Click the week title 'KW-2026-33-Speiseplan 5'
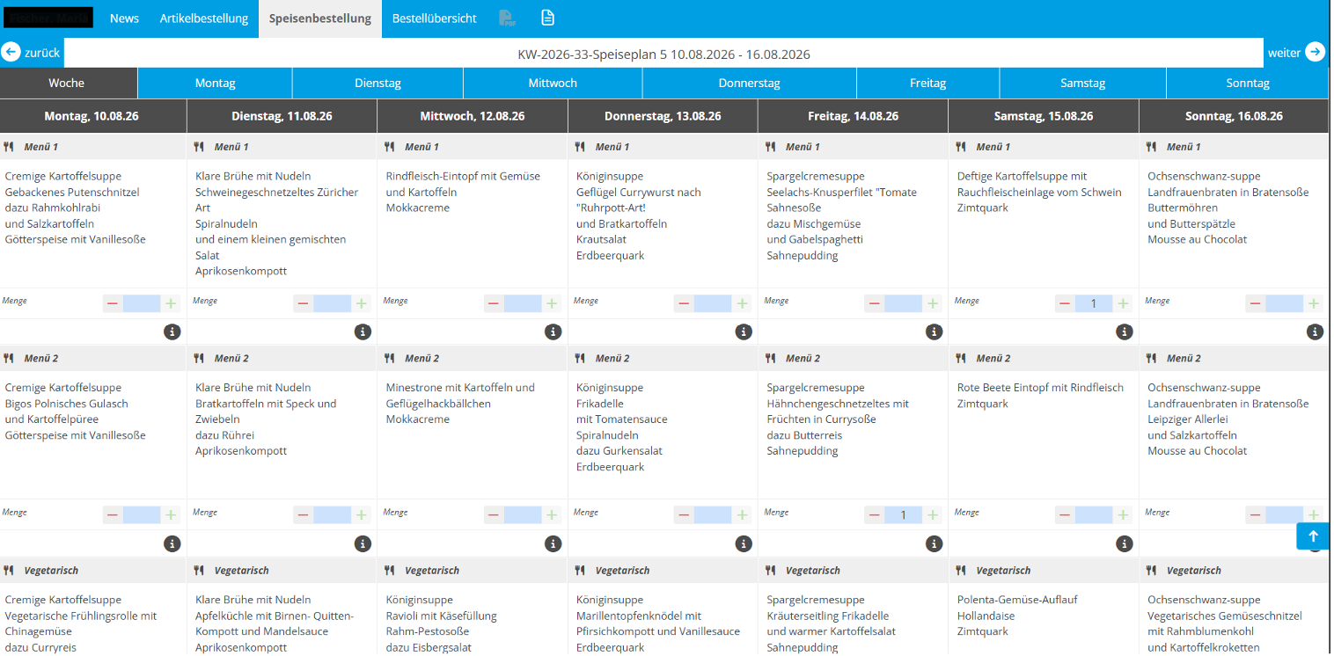The image size is (1334, 656). [x=592, y=55]
